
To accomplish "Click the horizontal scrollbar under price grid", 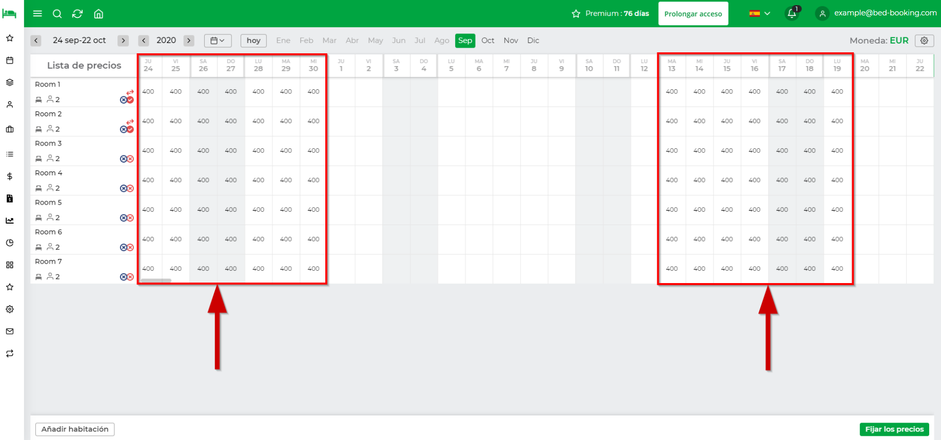I will 156,281.
